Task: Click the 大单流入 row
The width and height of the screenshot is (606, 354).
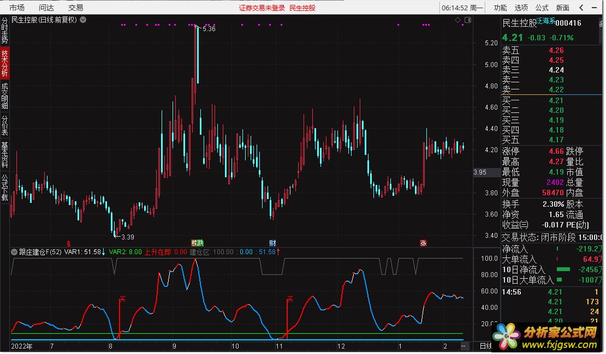Action: tap(551, 260)
